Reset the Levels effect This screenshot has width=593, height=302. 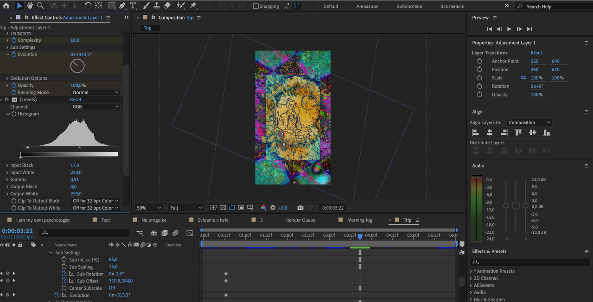pos(76,100)
